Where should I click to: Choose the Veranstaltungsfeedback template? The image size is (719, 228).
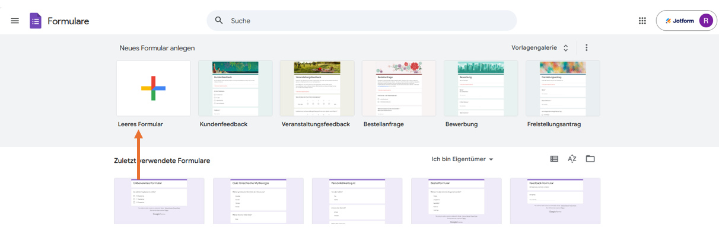tap(317, 88)
